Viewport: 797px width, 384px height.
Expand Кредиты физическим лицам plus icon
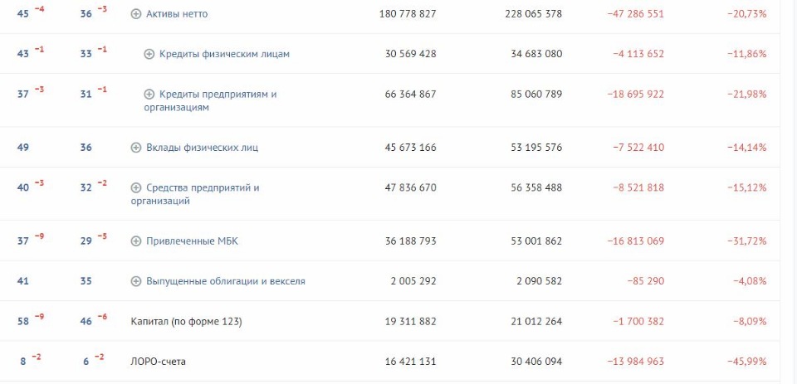coord(149,55)
